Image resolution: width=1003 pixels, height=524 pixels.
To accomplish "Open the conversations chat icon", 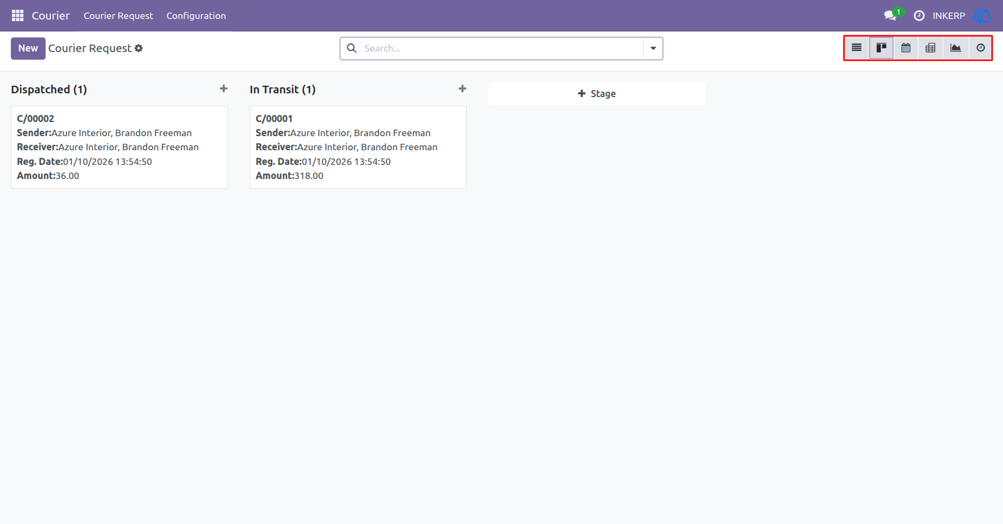I will (890, 16).
